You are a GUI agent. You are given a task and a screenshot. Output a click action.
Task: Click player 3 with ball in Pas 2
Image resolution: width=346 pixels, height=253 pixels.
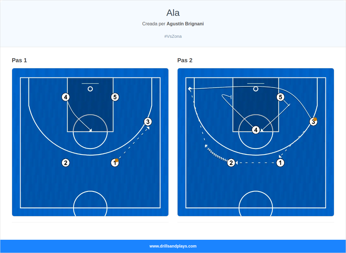313,122
